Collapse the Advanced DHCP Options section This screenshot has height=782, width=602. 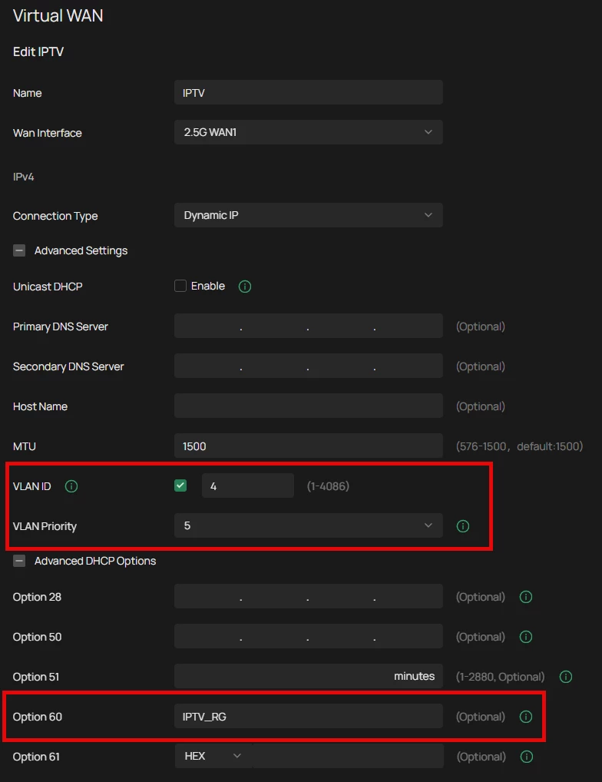pyautogui.click(x=19, y=561)
